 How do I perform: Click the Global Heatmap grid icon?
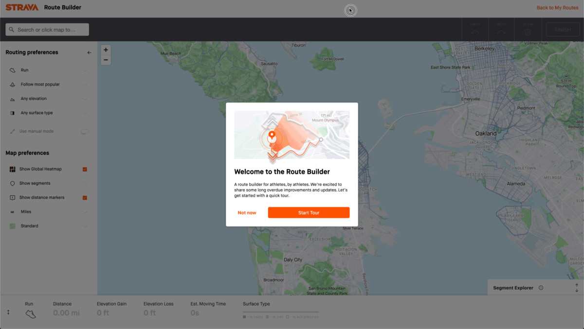click(13, 169)
